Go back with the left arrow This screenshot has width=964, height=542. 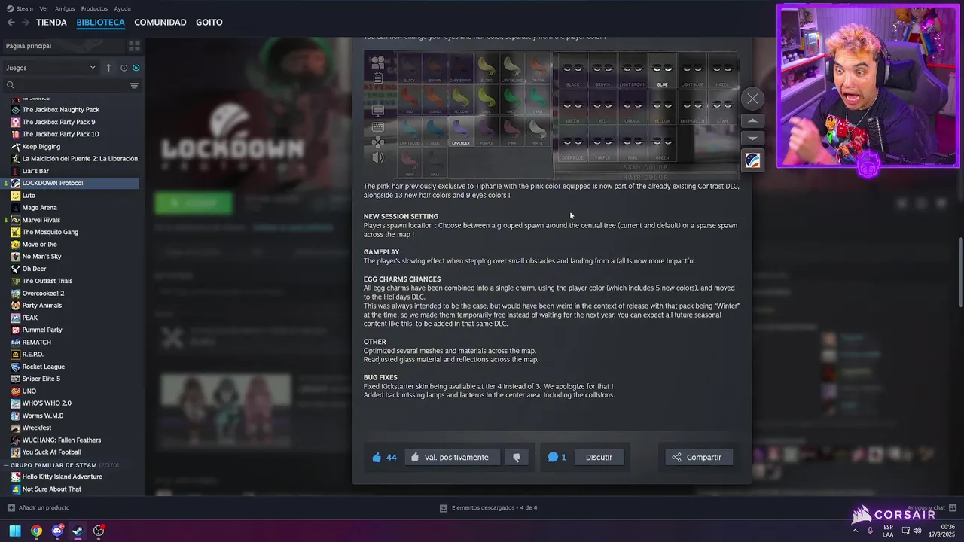11,23
